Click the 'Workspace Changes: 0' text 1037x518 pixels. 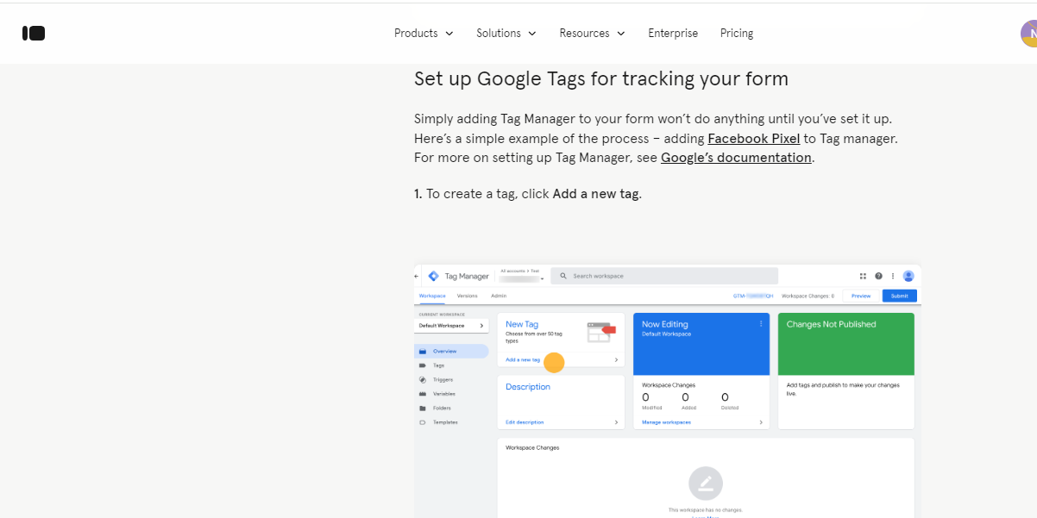pyautogui.click(x=808, y=296)
